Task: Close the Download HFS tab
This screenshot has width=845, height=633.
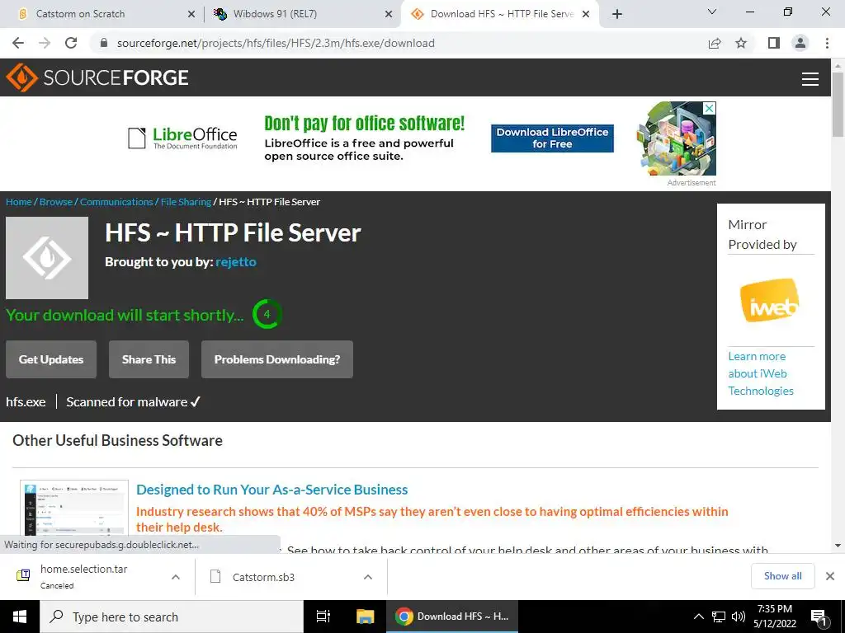Action: tap(586, 14)
